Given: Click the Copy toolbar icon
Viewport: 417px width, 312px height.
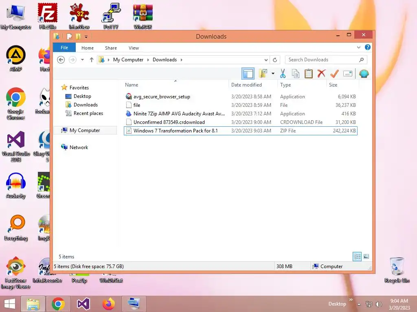Looking at the screenshot, I should tap(296, 74).
